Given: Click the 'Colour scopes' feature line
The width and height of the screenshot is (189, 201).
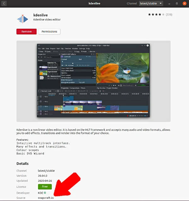Looking at the screenshot, I should coord(27,150).
